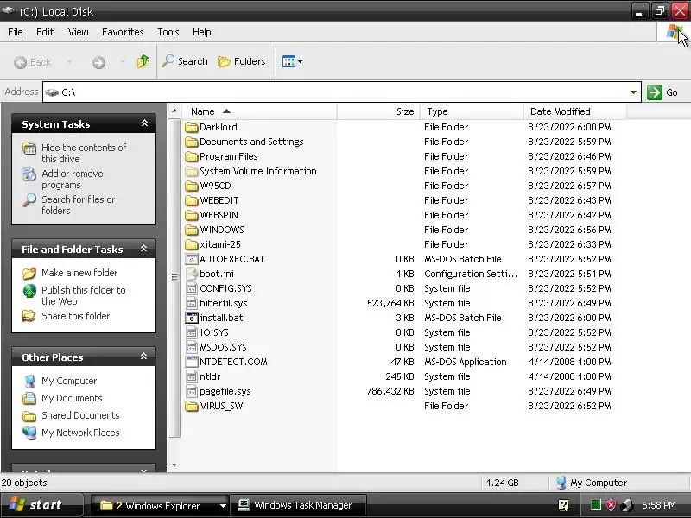This screenshot has width=691, height=518.
Task: Click Hide the contents of this drive
Action: point(84,153)
